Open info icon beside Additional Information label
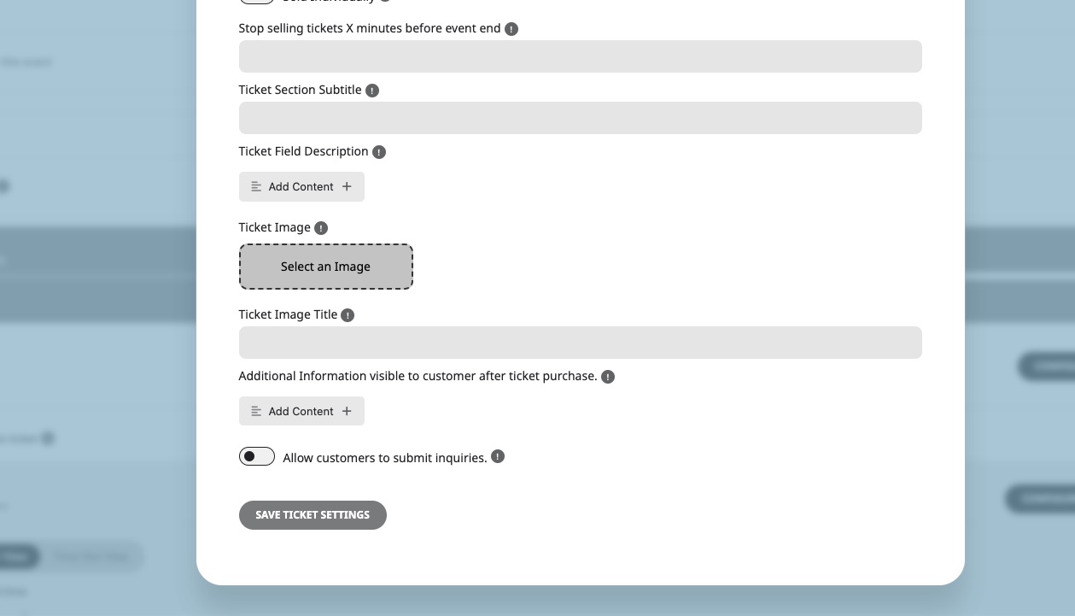Screen dimensions: 1075x616 click(x=608, y=377)
